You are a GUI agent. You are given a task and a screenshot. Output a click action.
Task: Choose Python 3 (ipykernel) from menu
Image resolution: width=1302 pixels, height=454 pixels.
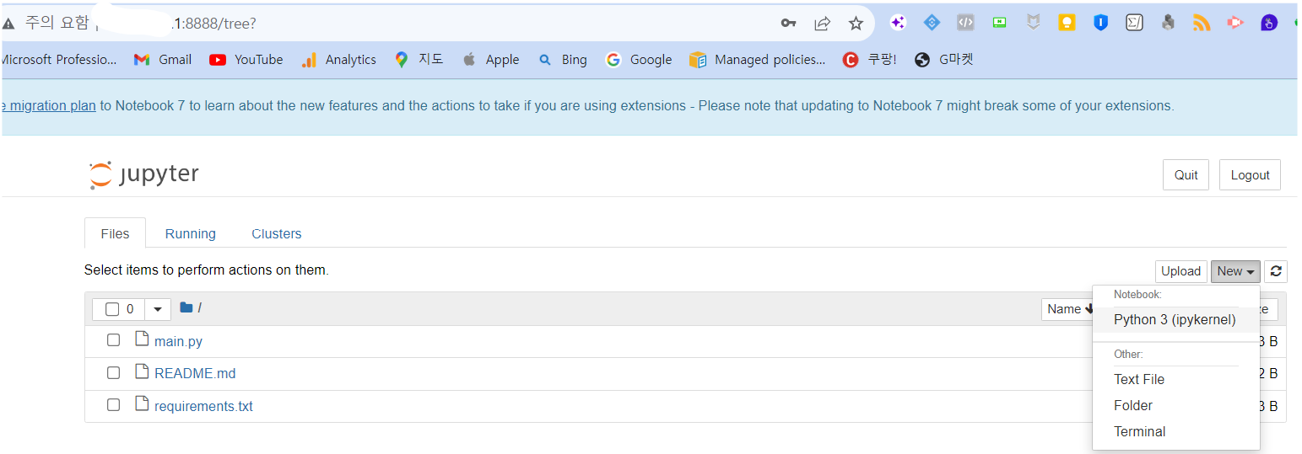pos(1175,320)
